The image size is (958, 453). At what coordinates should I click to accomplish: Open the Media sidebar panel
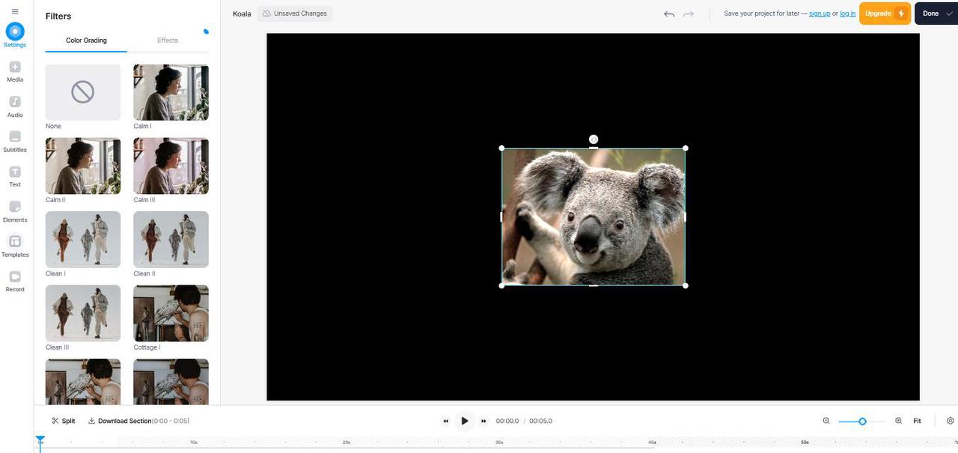click(15, 72)
